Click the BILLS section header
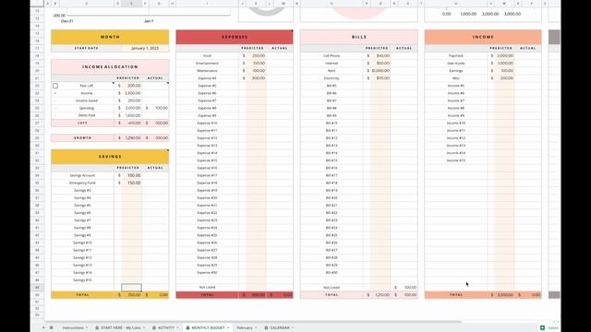The width and height of the screenshot is (591, 332). [x=359, y=37]
